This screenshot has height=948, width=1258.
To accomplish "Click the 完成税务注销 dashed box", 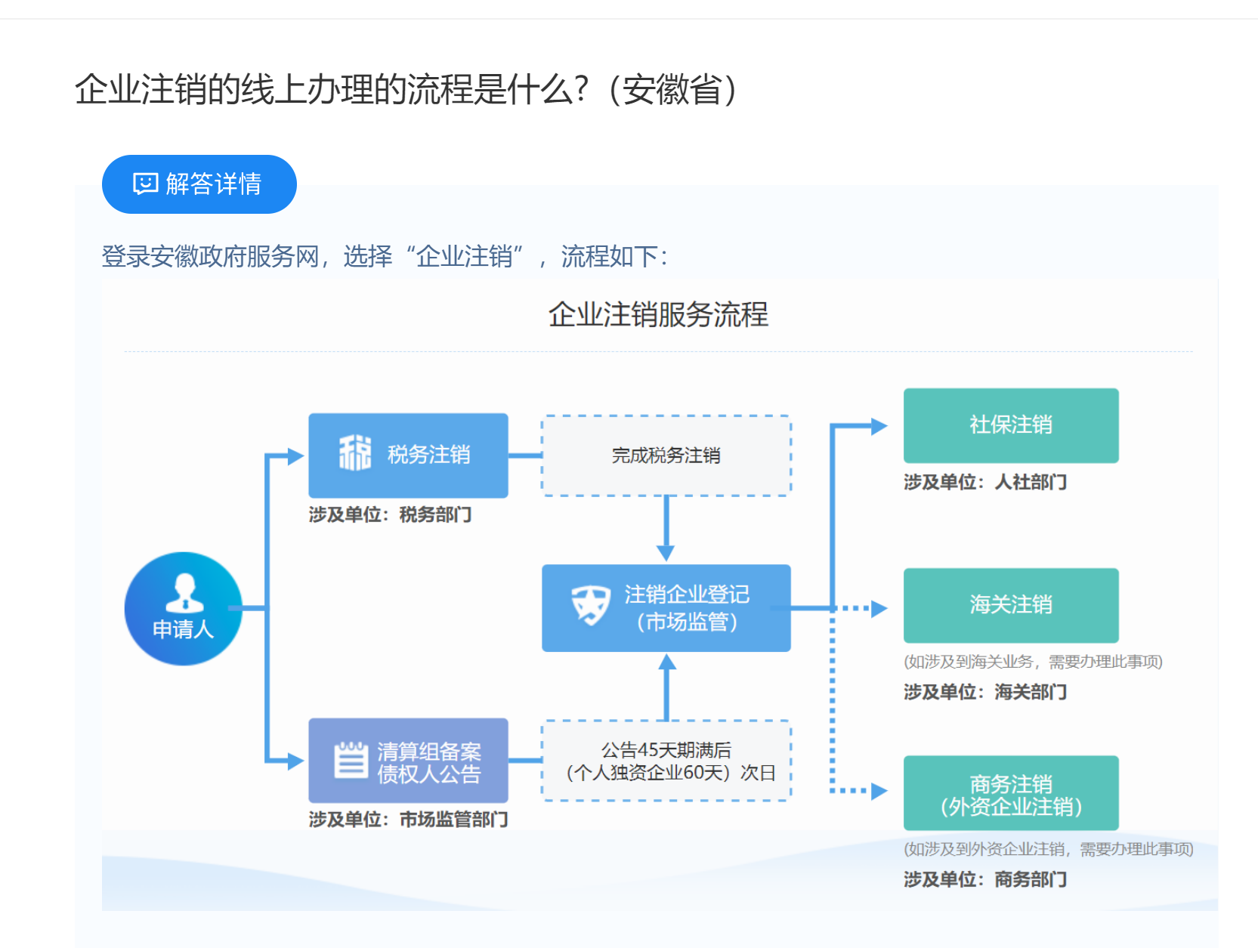I will coord(666,455).
